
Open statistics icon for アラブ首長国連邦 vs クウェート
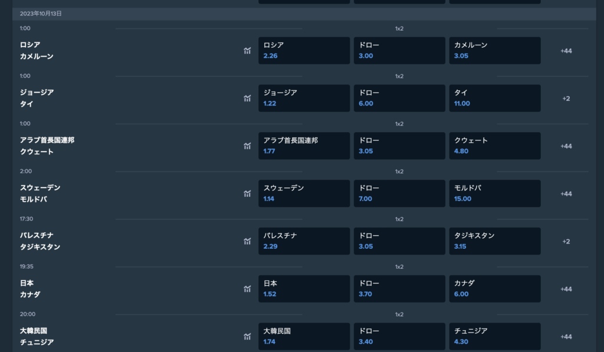tap(247, 146)
